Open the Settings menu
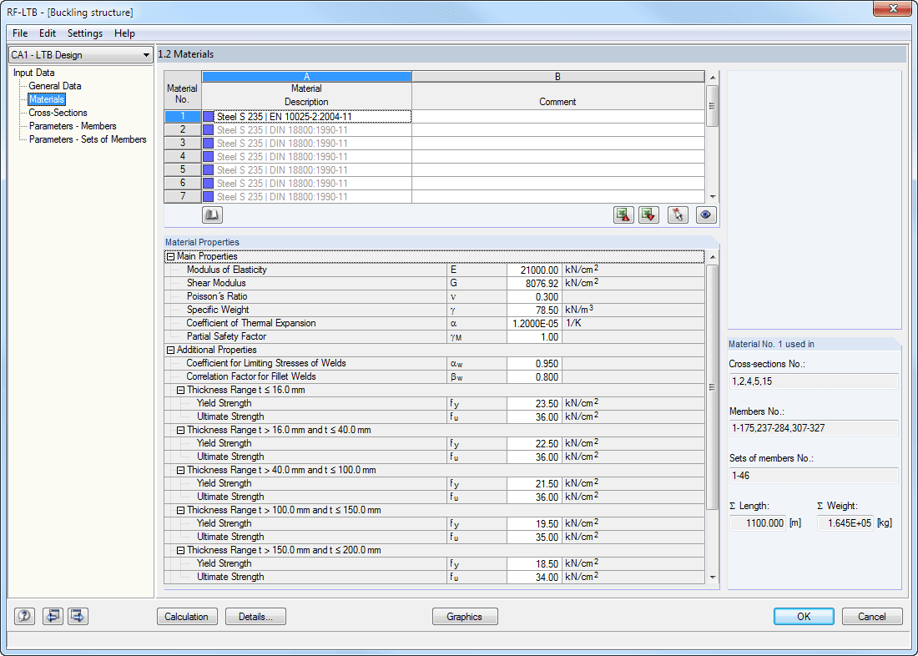Image resolution: width=918 pixels, height=656 pixels. pyautogui.click(x=85, y=33)
